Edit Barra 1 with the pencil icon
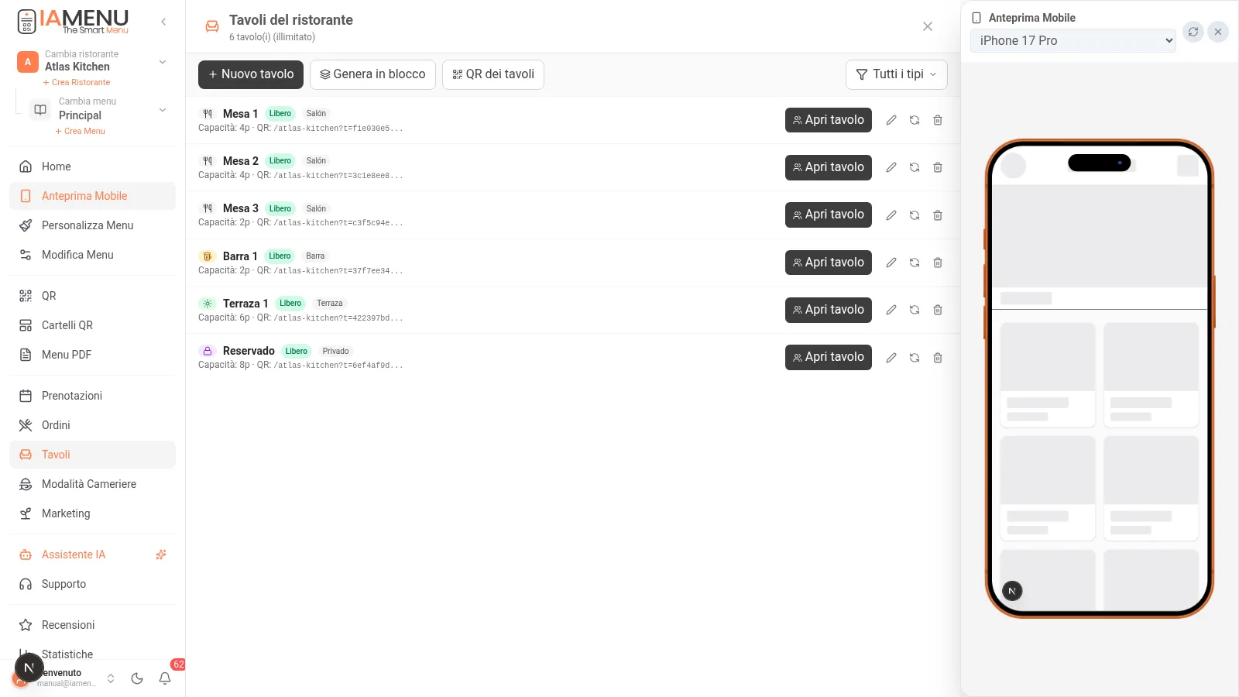The width and height of the screenshot is (1239, 697). [x=891, y=263]
